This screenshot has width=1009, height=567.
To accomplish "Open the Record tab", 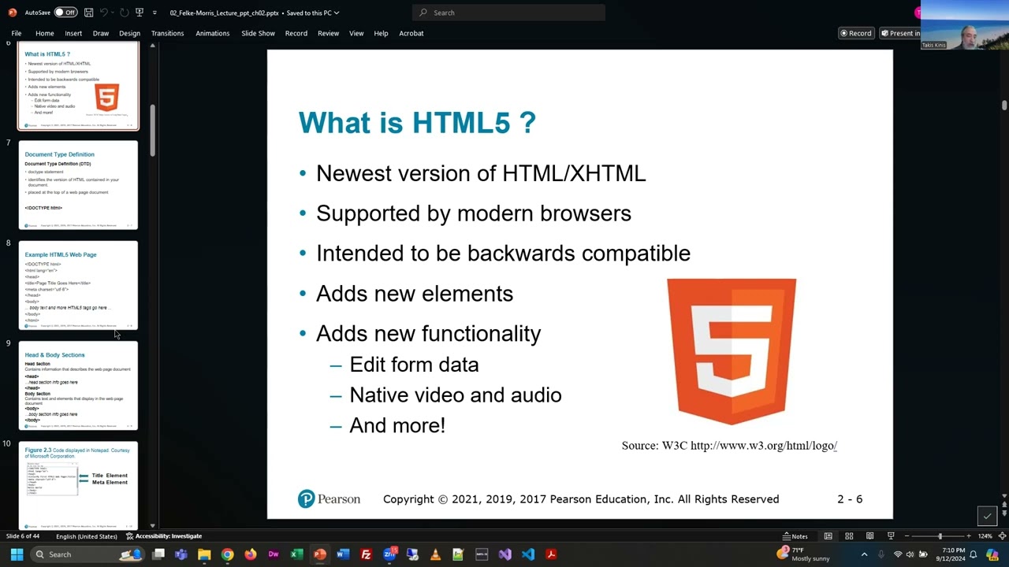I will click(296, 33).
